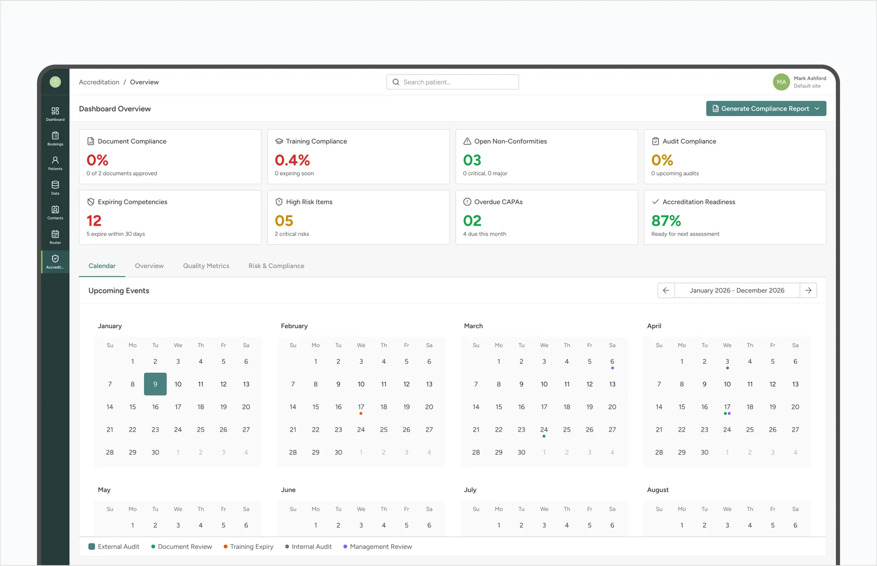
Task: Click the High Risk Items alert icon
Action: [x=279, y=202]
